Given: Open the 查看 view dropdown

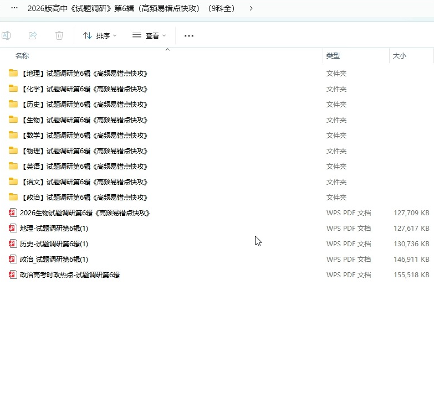Looking at the screenshot, I should tap(149, 35).
